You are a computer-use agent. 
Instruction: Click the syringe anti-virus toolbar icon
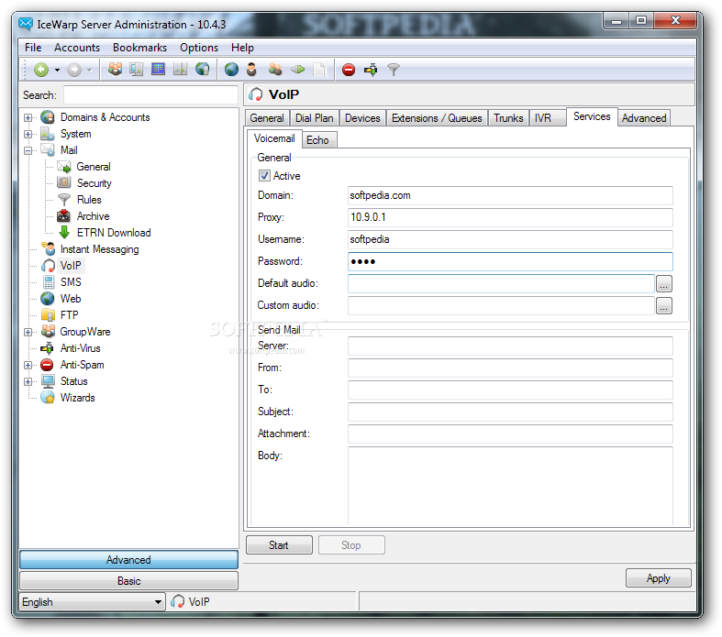point(371,70)
